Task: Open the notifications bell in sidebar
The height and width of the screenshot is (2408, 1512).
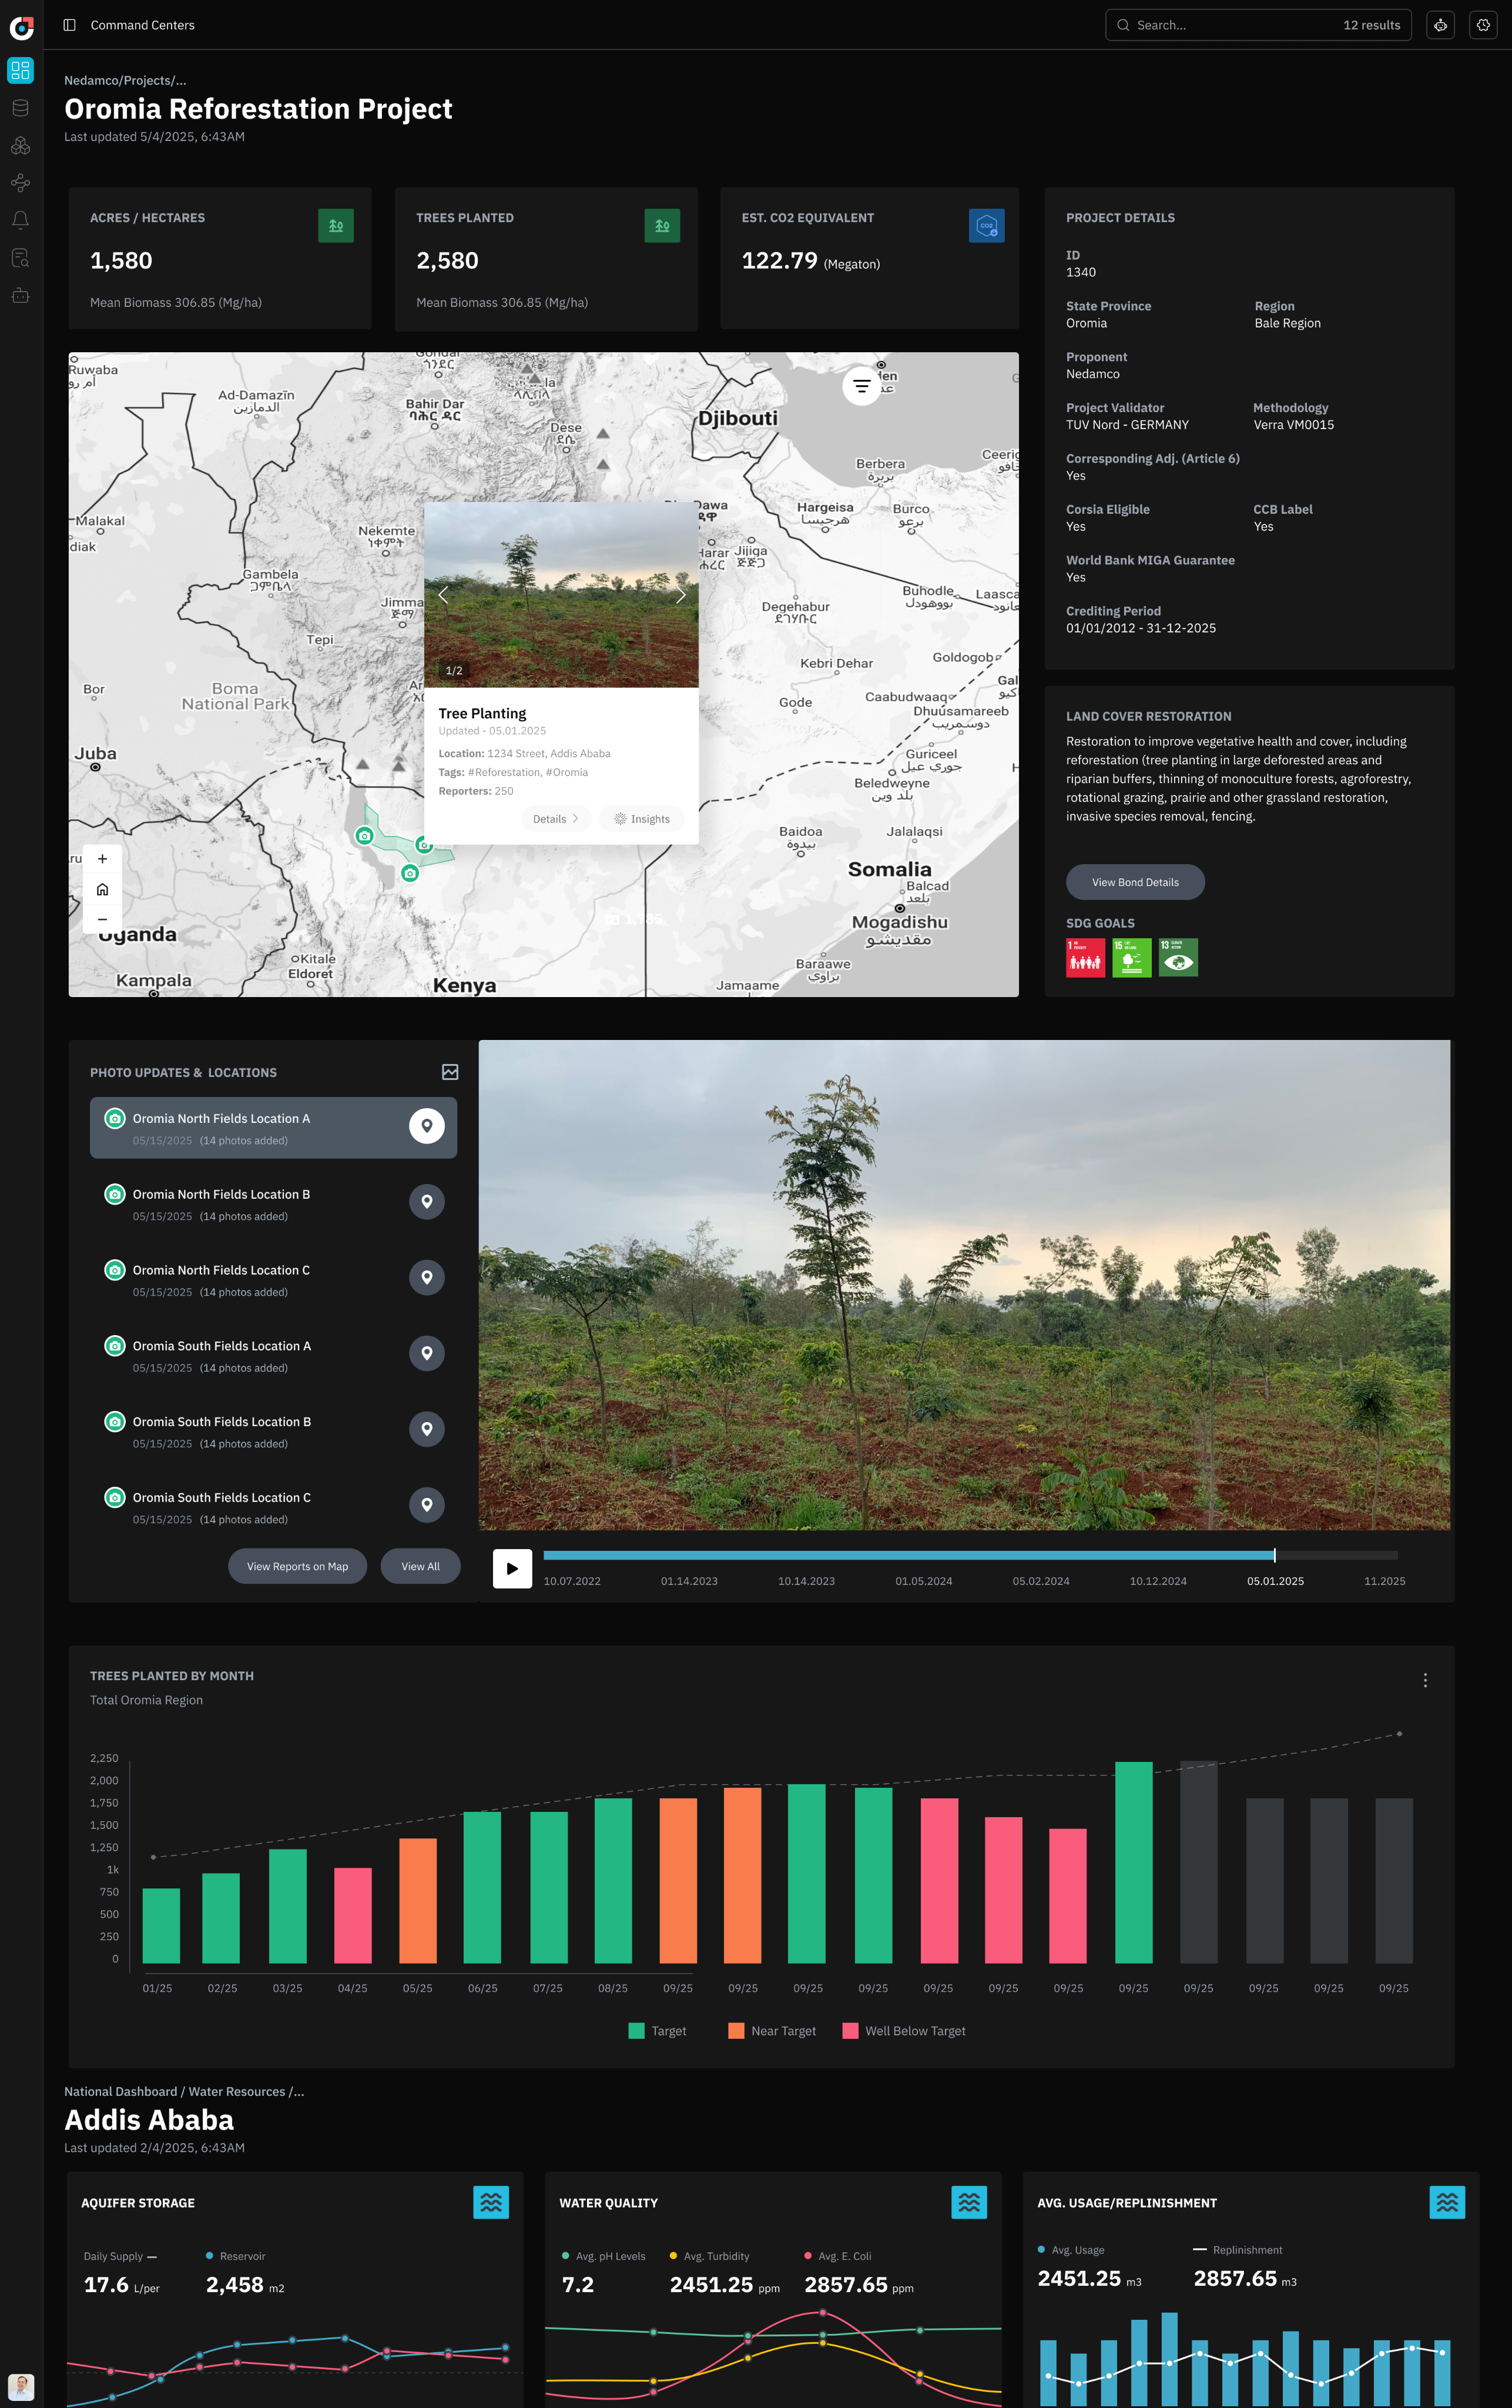Action: pyautogui.click(x=20, y=220)
